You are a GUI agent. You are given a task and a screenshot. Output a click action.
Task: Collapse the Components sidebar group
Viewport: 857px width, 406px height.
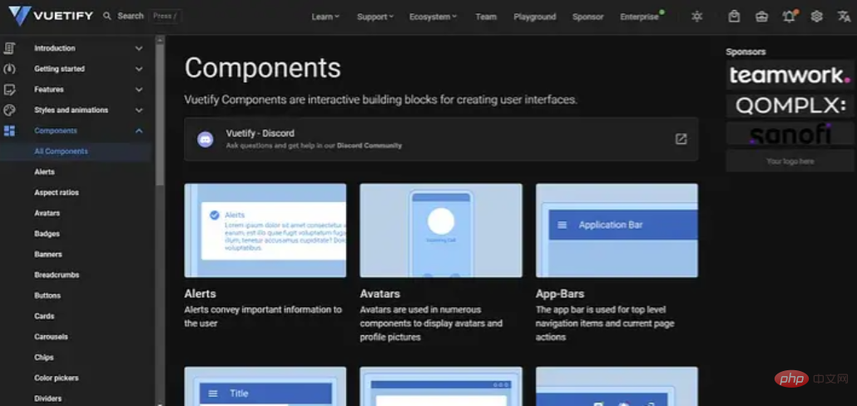(139, 131)
